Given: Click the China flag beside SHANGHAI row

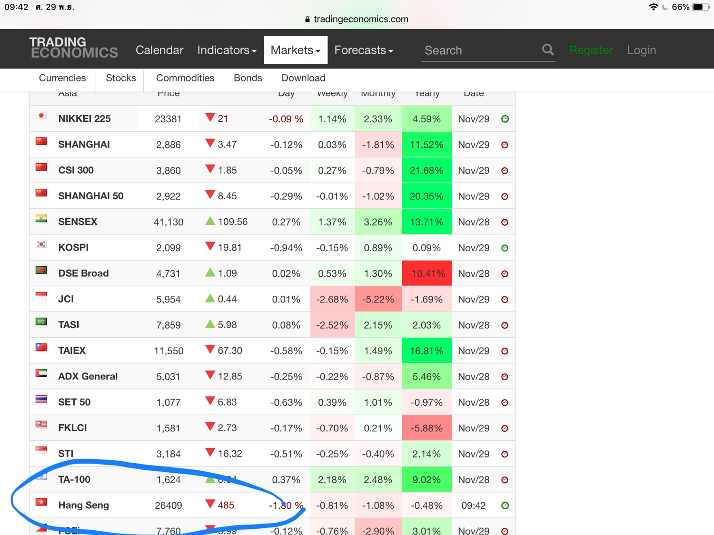Looking at the screenshot, I should pyautogui.click(x=41, y=141).
